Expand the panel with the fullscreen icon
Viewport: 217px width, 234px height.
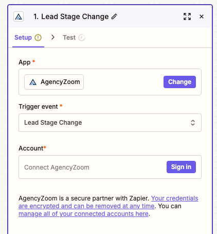tap(187, 16)
